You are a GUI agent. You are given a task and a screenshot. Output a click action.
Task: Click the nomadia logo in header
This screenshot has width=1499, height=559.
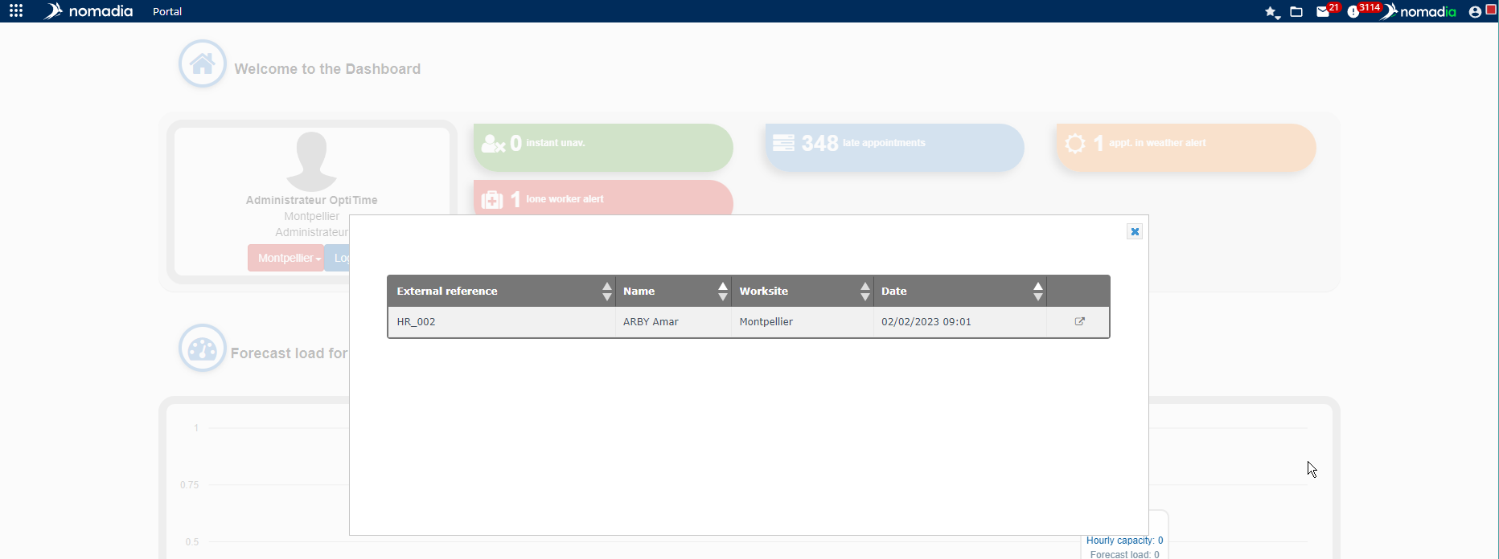[x=88, y=11]
